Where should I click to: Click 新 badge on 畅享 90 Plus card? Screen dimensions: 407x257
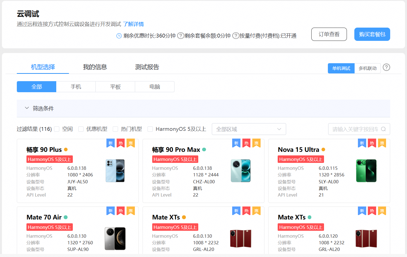pyautogui.click(x=111, y=143)
